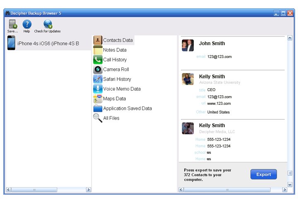The image size is (298, 222).
Task: Click the Safari History compass icon
Action: coord(98,79)
